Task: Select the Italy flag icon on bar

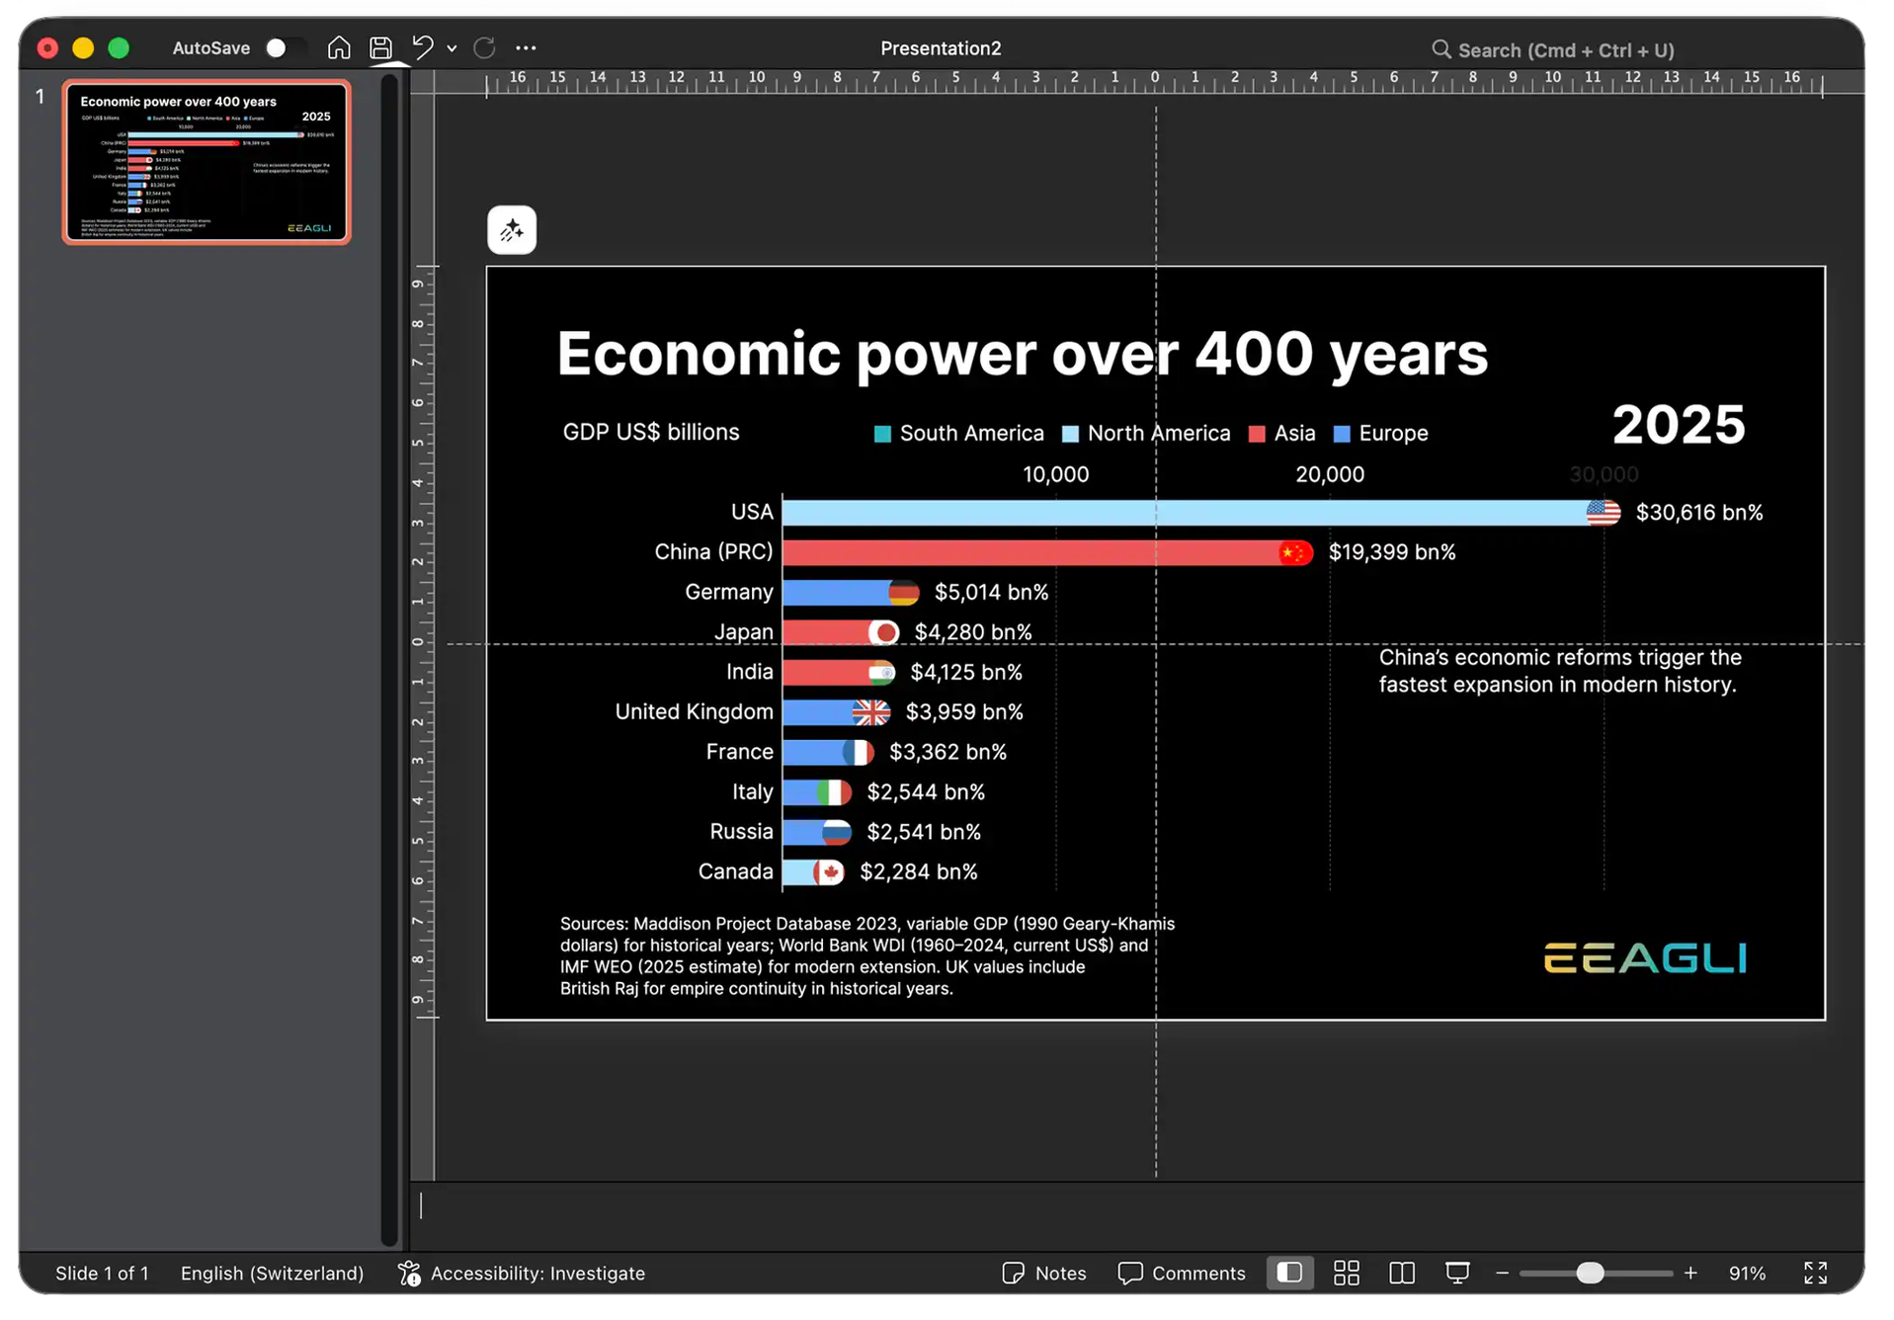Action: coord(835,792)
